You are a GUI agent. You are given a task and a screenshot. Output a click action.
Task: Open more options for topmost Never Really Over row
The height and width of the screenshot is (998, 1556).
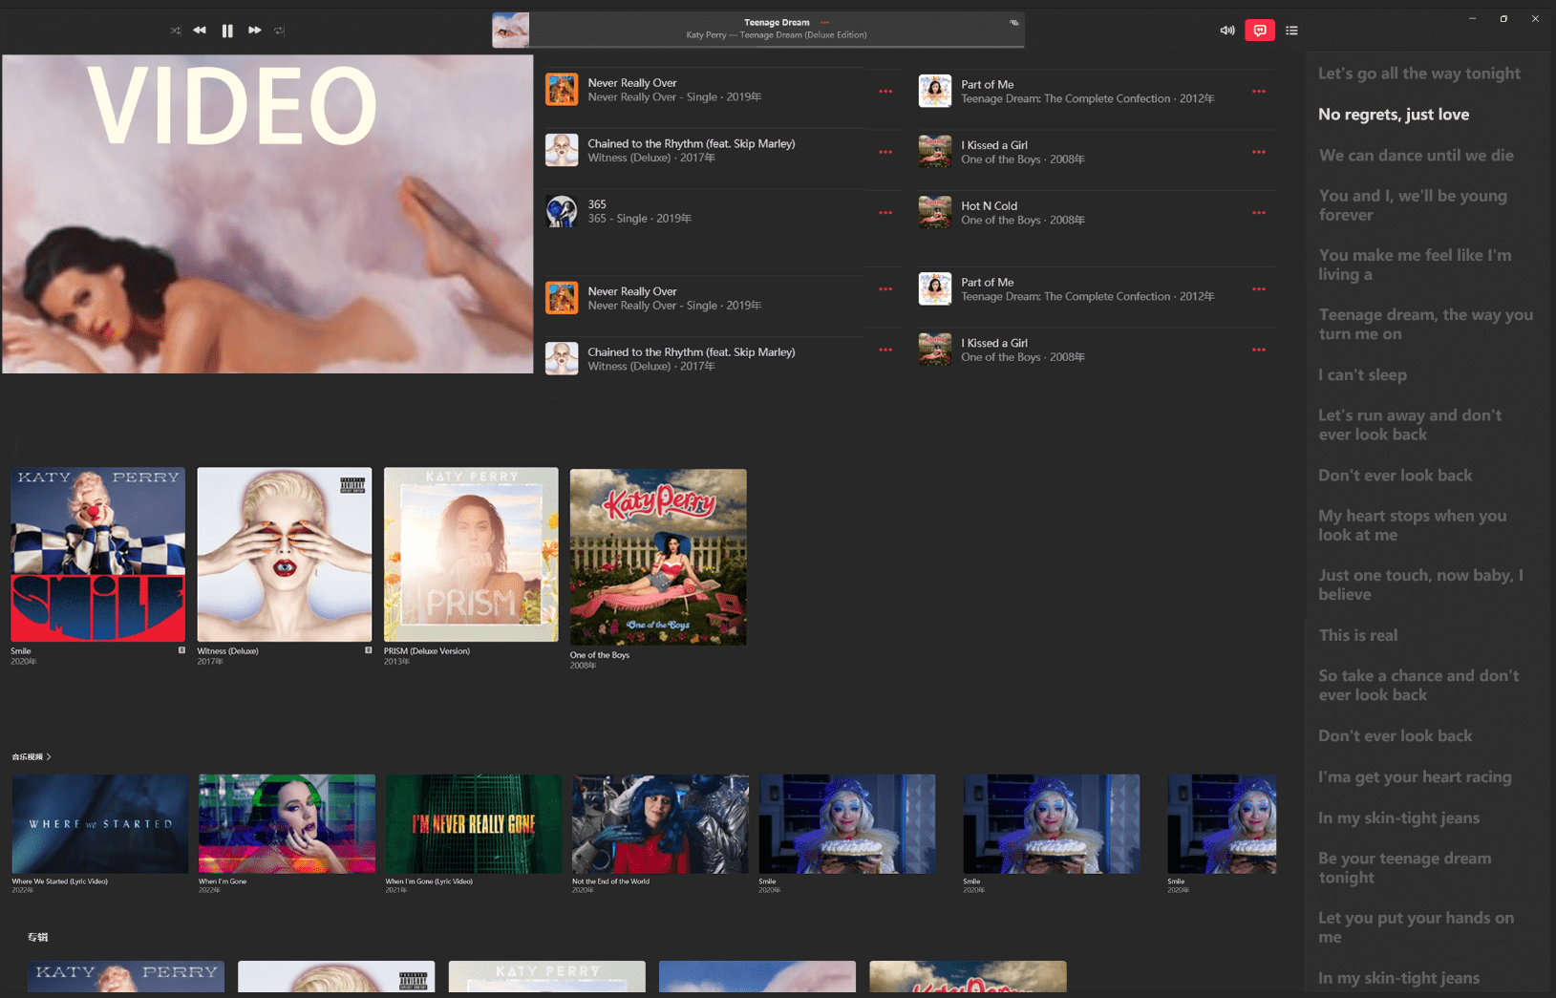pos(885,92)
